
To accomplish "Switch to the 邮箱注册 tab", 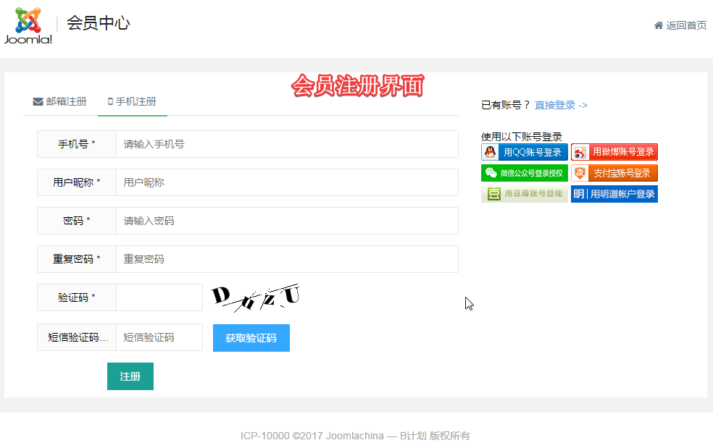I will [59, 101].
